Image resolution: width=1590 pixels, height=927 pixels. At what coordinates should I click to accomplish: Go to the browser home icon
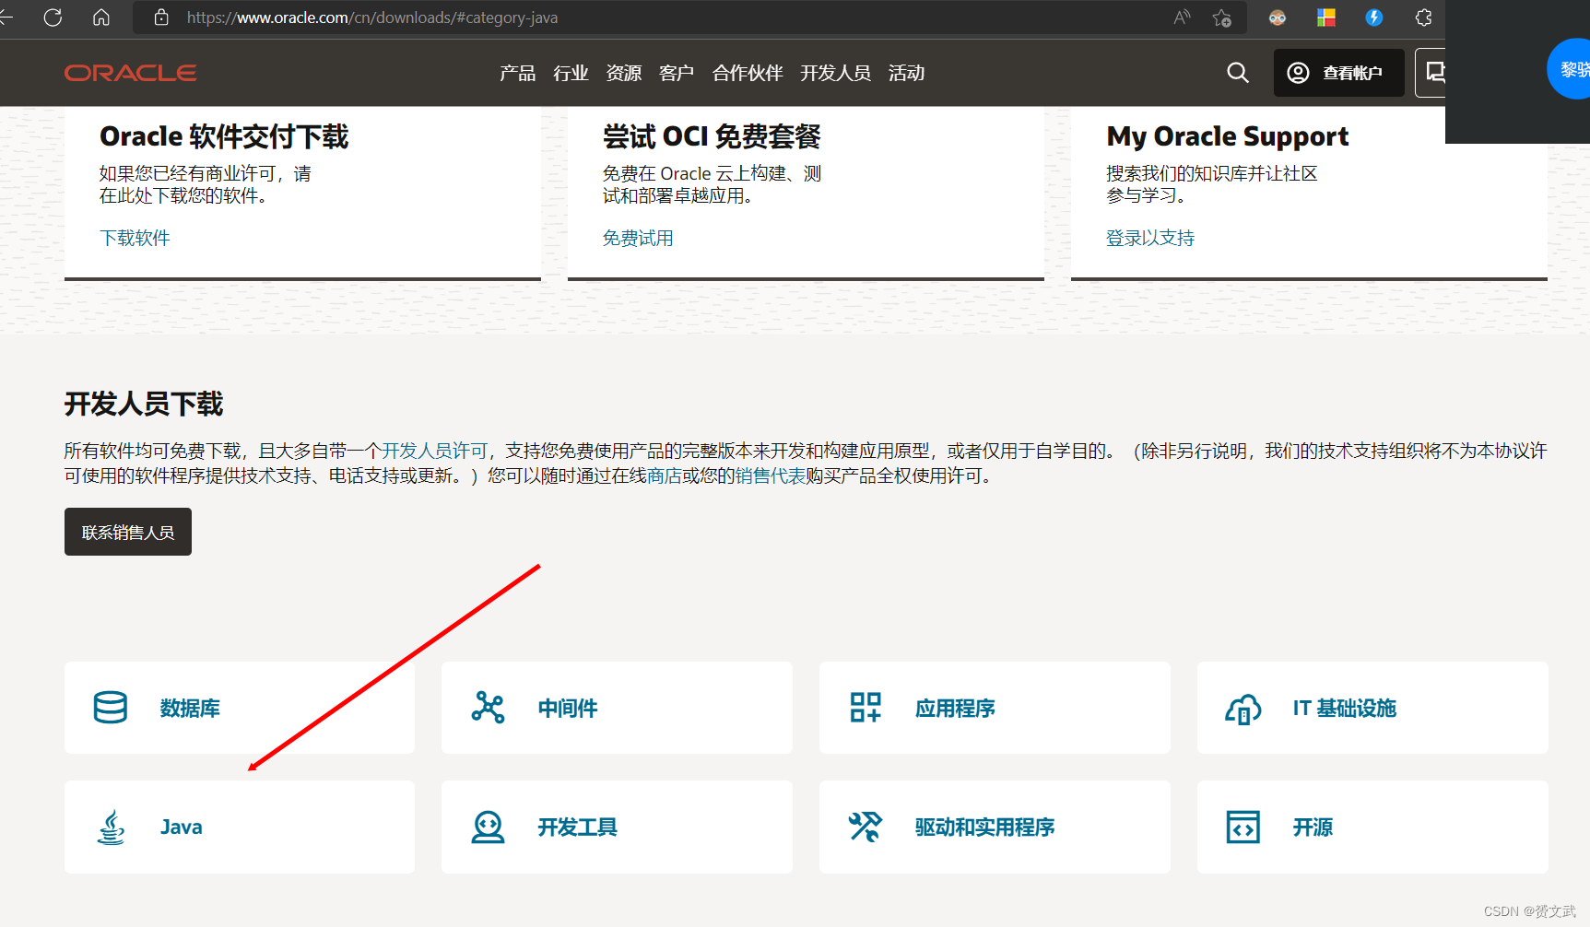[x=101, y=18]
